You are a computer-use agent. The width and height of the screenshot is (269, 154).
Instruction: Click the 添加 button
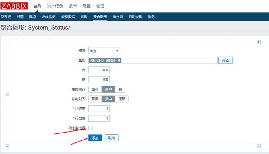point(95,138)
